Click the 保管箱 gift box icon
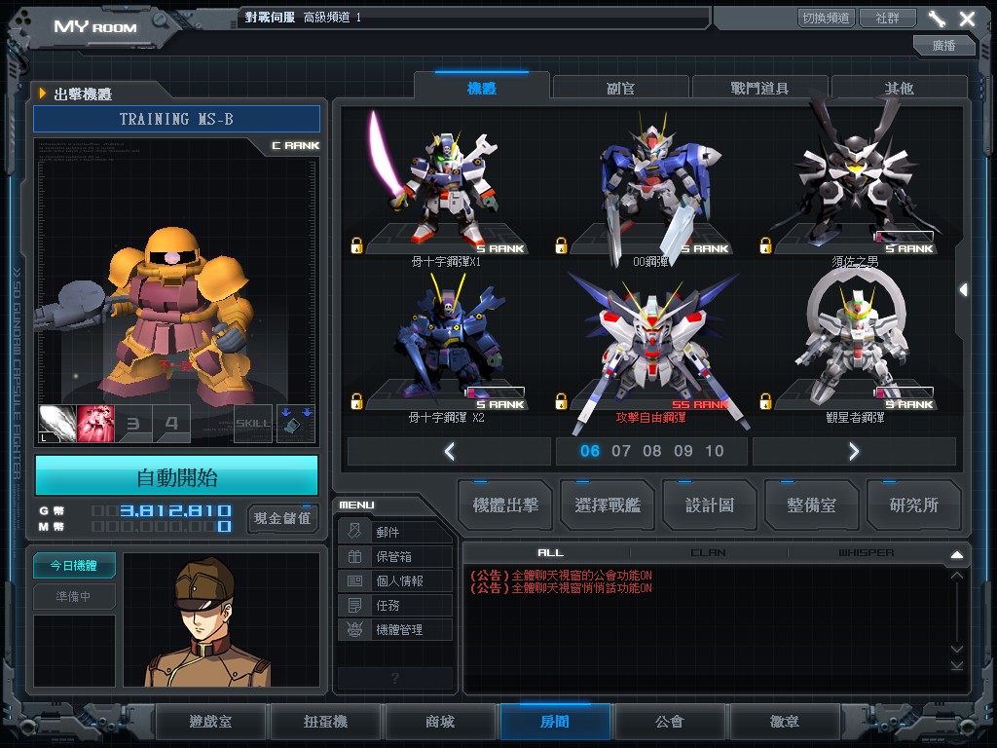This screenshot has height=748, width=997. (x=354, y=556)
